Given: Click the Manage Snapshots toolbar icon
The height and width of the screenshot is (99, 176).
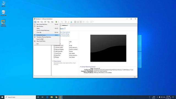Looking at the screenshot, I should click(71, 22).
